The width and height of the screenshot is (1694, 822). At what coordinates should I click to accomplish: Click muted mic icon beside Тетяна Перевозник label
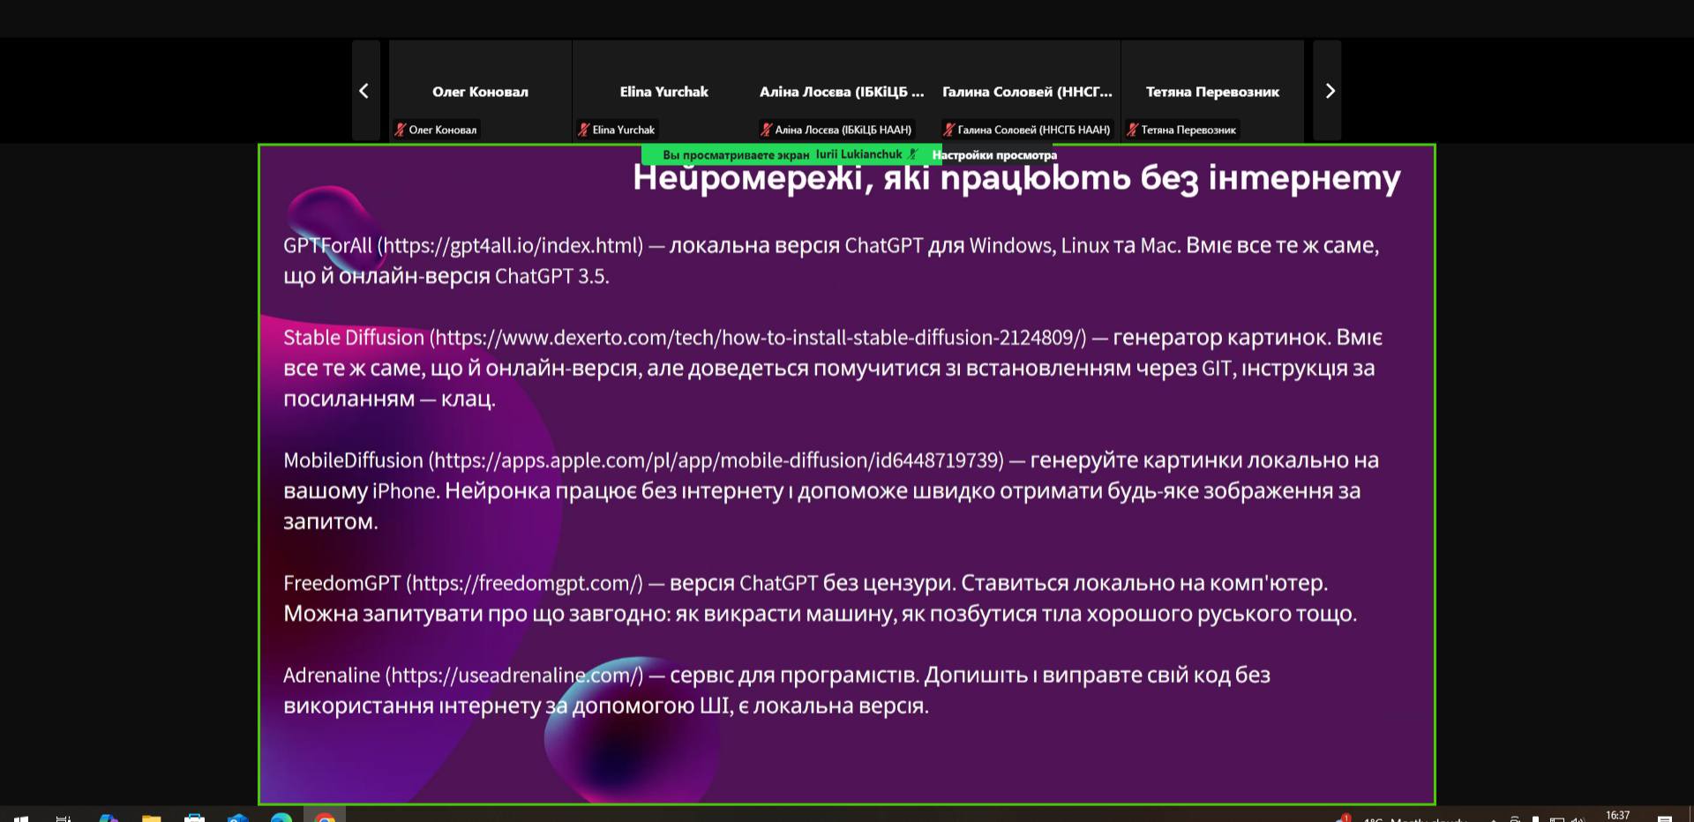point(1132,130)
